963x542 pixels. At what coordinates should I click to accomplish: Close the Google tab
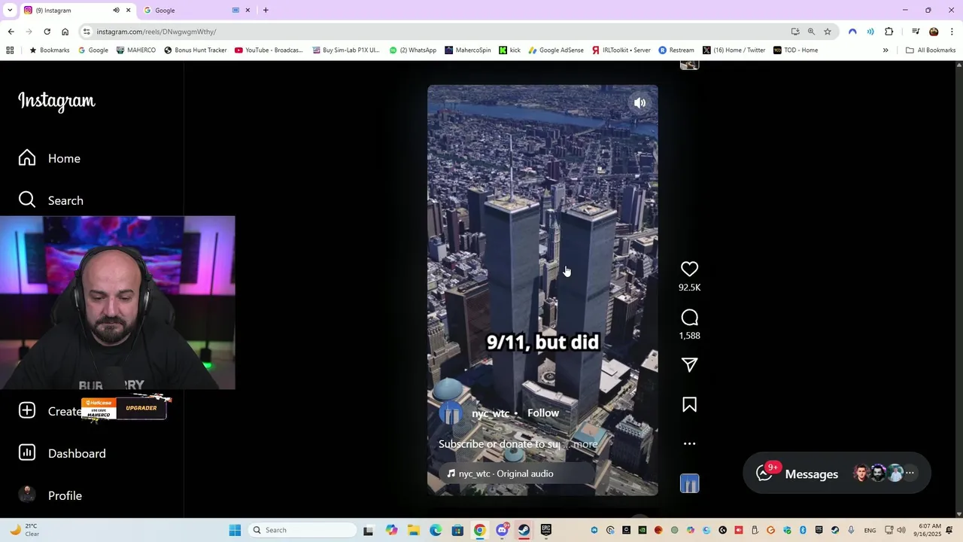pos(248,11)
